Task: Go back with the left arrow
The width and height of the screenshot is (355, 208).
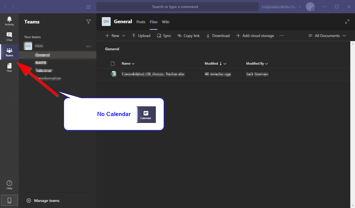Action: (6, 7)
